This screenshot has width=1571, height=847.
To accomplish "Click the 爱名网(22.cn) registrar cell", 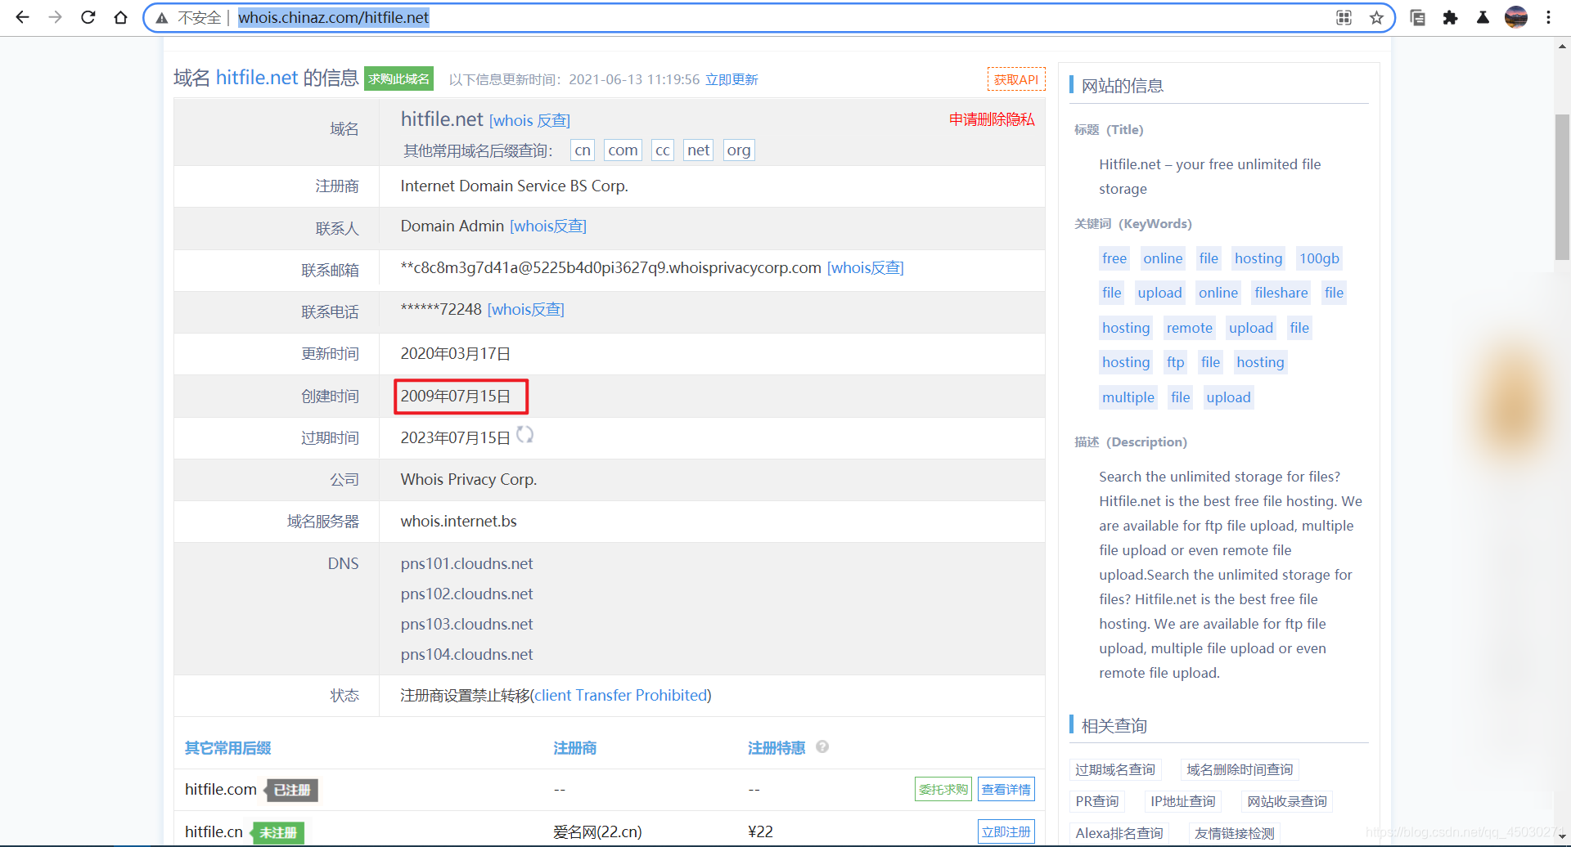I will pos(597,831).
